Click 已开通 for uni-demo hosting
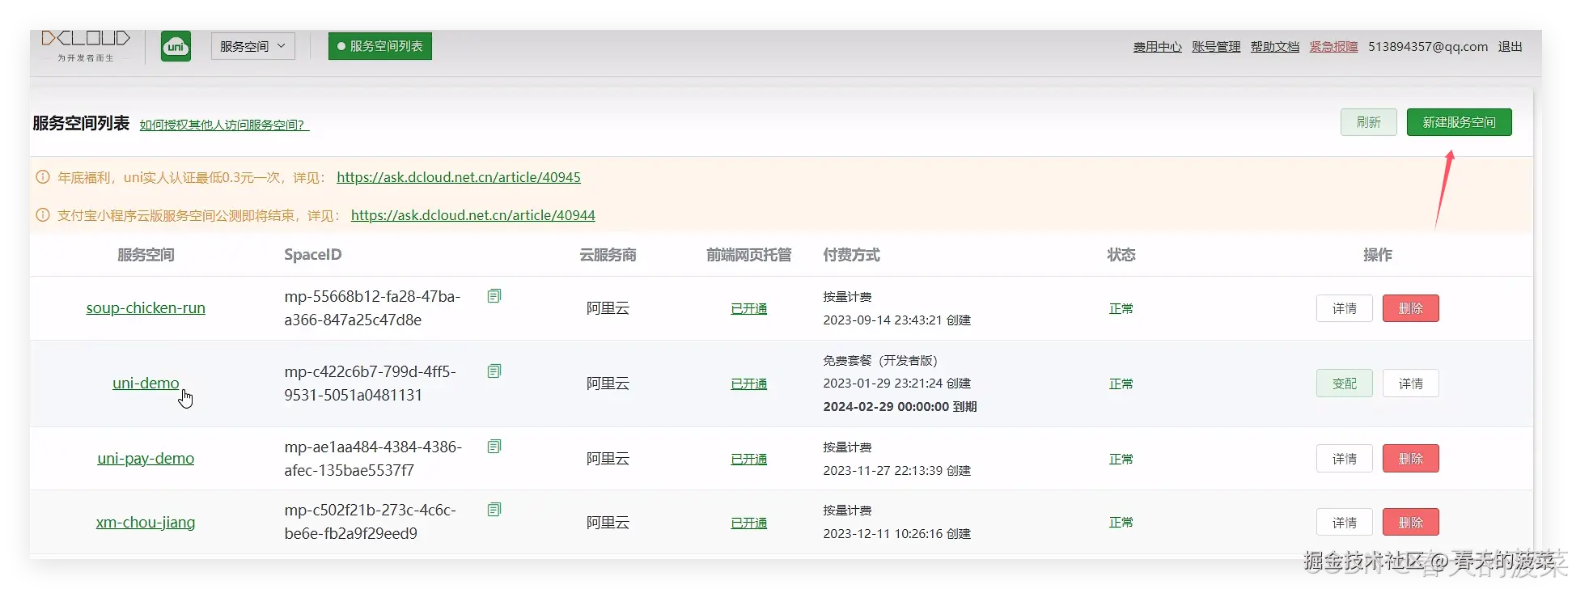 pos(748,384)
